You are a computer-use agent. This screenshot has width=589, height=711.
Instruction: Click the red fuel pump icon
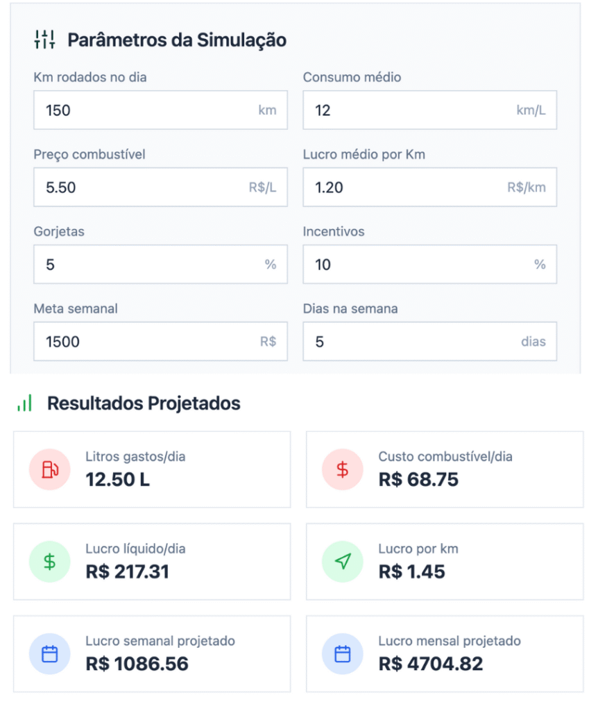coord(50,469)
